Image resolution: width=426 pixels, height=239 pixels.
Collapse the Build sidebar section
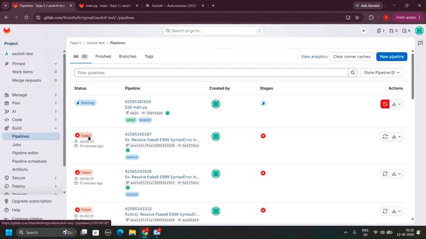tap(31, 128)
